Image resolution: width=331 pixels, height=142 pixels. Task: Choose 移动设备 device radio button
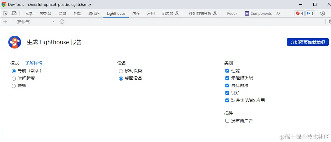click(121, 71)
